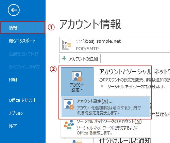Open Office アカウント page
The image size is (170, 143).
[x=23, y=100]
